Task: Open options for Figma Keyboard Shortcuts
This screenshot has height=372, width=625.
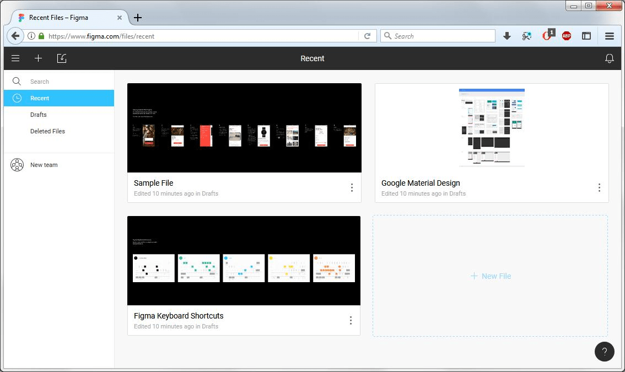Action: tap(351, 321)
